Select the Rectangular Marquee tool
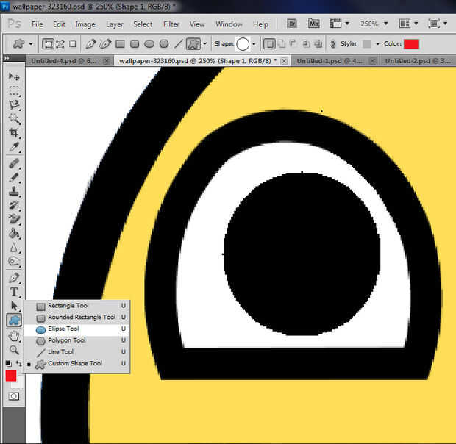The height and width of the screenshot is (444, 456). (14, 90)
